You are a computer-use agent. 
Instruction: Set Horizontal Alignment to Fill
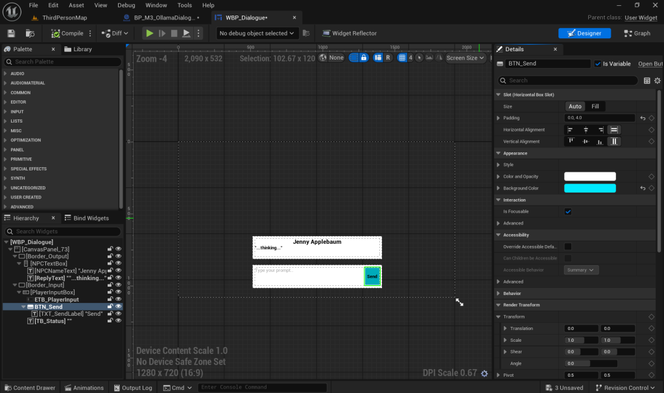[x=613, y=130]
